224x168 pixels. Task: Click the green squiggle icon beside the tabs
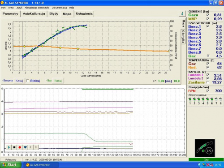(182, 13)
